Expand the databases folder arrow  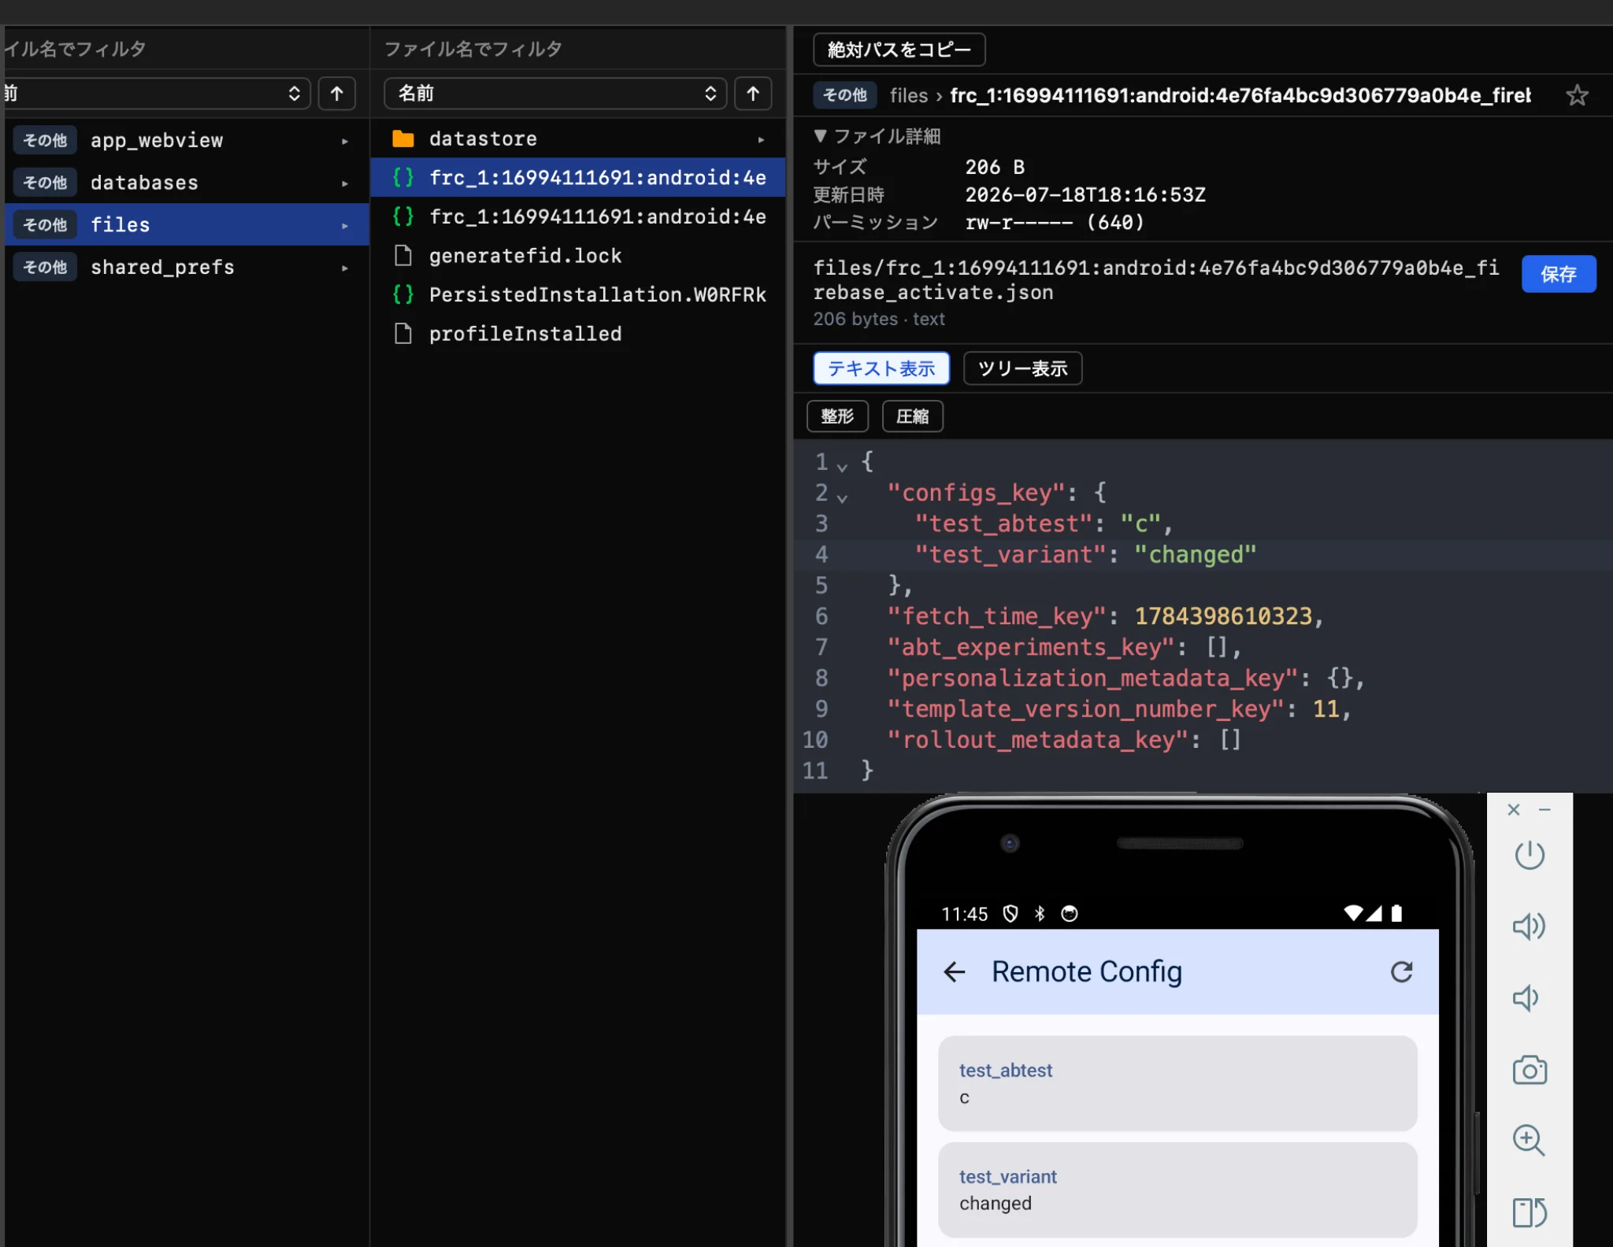coord(344,183)
